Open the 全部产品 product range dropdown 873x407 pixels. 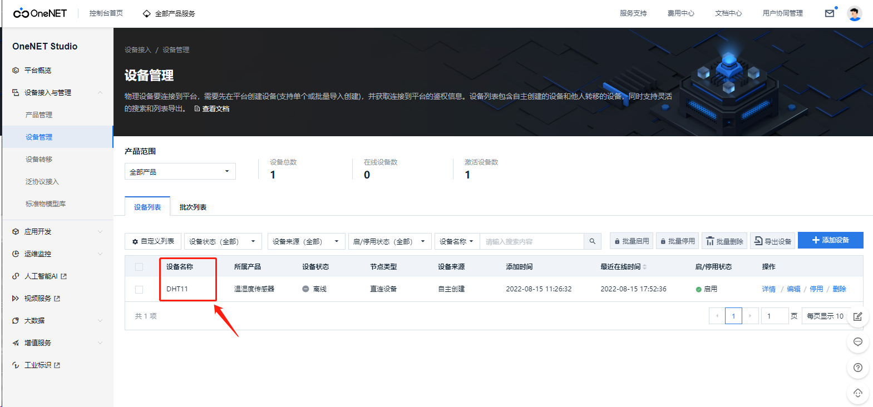[x=180, y=171]
